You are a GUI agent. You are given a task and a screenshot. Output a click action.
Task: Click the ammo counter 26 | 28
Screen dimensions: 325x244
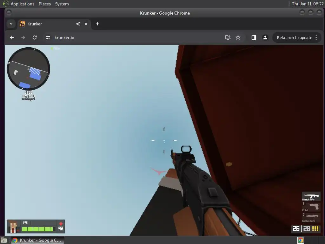tap(301, 229)
